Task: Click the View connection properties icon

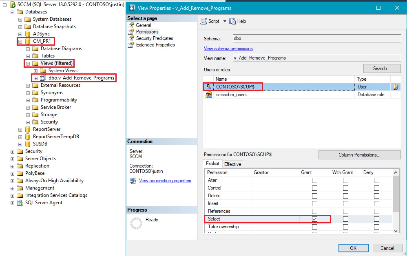Action: [x=133, y=181]
